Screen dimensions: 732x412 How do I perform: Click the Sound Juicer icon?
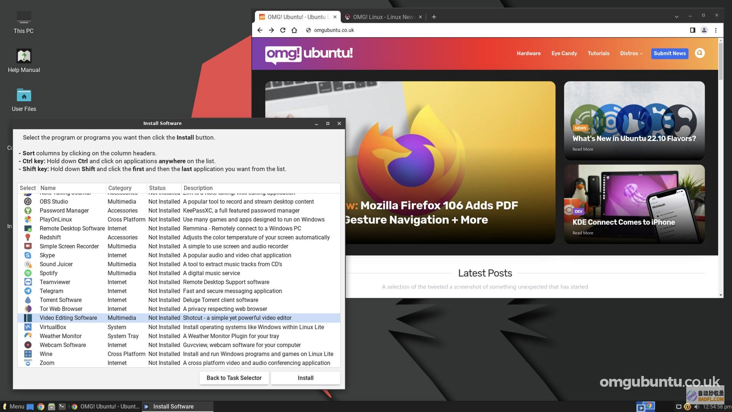28,264
